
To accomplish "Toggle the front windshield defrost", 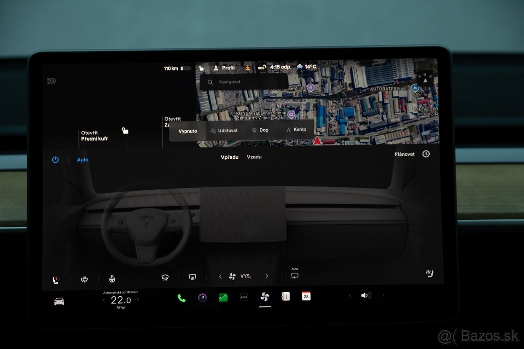I will [x=165, y=277].
